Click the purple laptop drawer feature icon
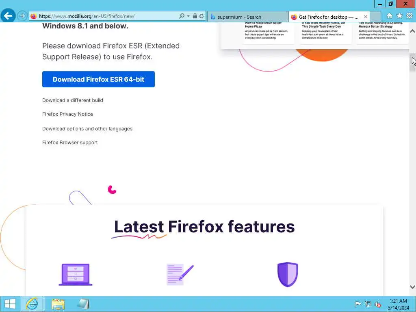 [x=75, y=275]
